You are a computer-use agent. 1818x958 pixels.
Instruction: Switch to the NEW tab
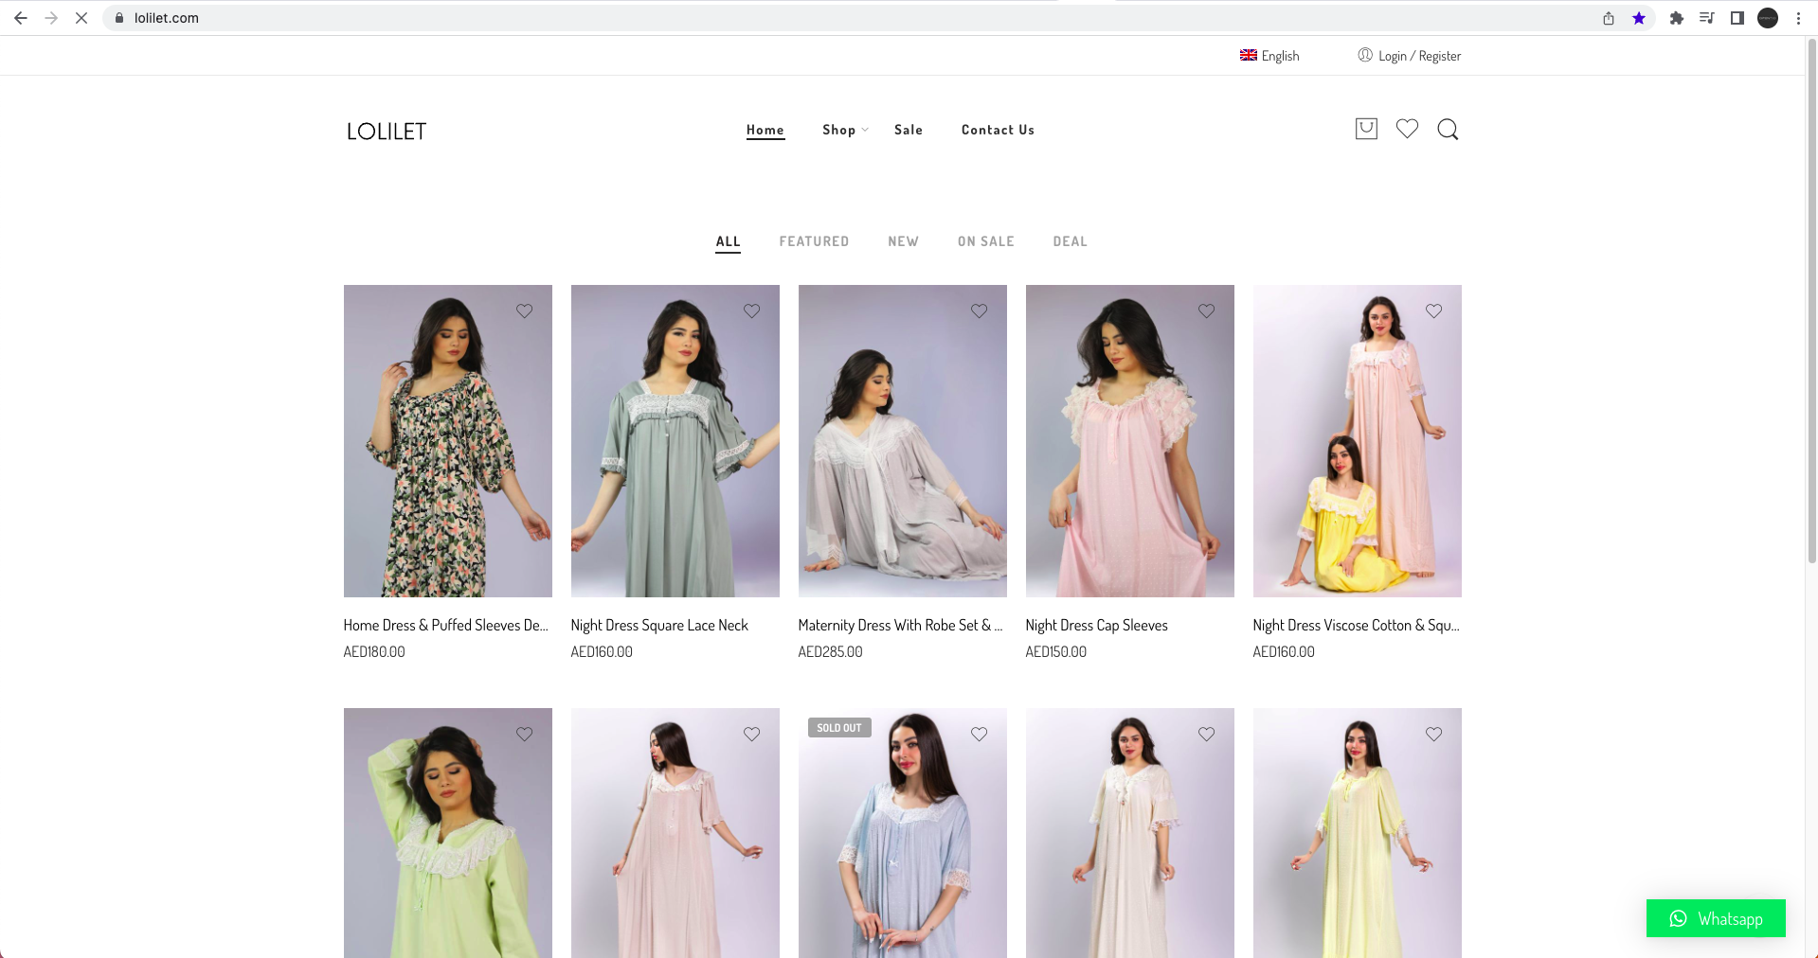(x=903, y=241)
